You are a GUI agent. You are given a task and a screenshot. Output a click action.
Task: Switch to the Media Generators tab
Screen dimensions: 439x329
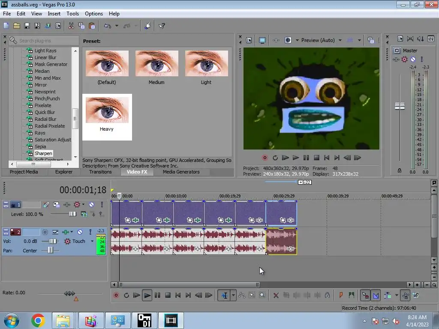[181, 172]
